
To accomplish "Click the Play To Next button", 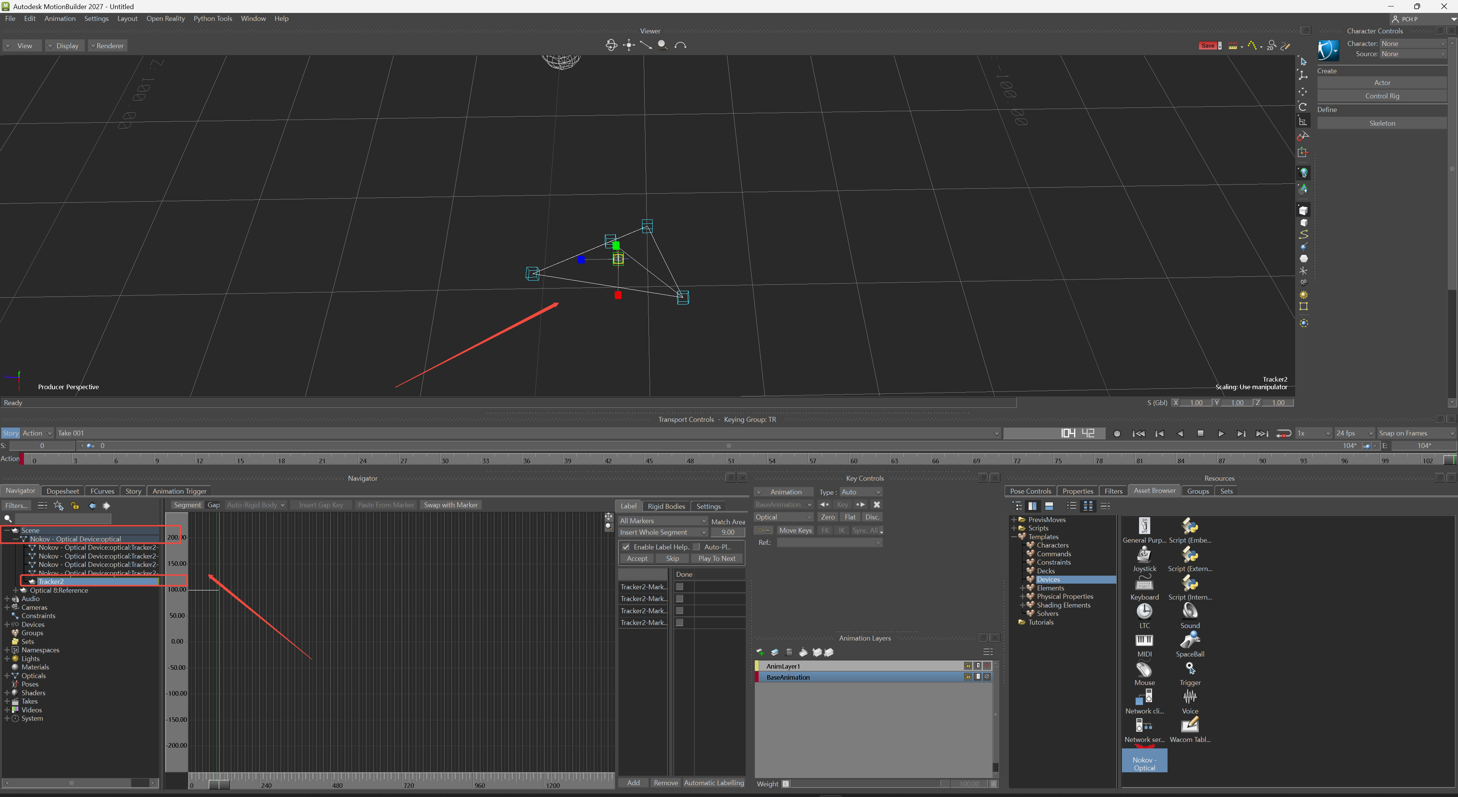I will pyautogui.click(x=716, y=559).
